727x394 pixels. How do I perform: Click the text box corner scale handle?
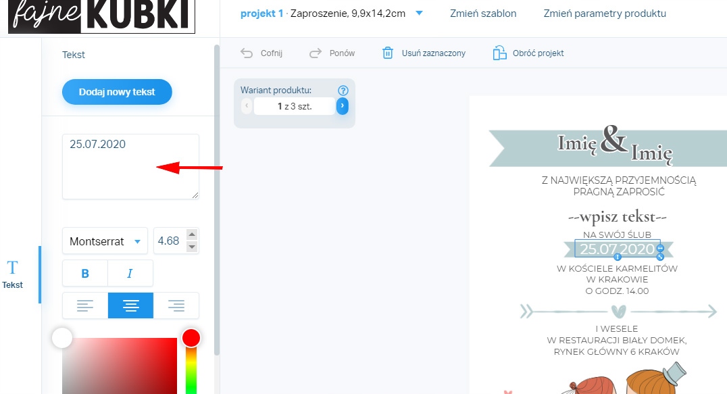click(660, 257)
